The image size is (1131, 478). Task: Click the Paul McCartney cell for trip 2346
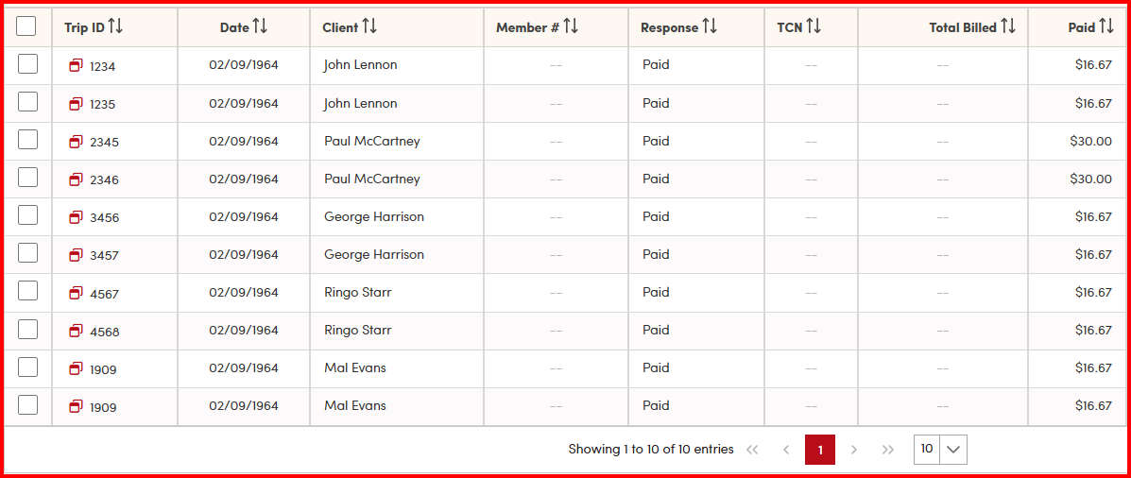point(371,179)
